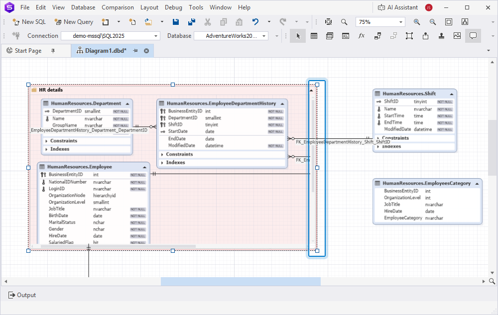Select the pointer tool in the diagram toolbar

[298, 36]
